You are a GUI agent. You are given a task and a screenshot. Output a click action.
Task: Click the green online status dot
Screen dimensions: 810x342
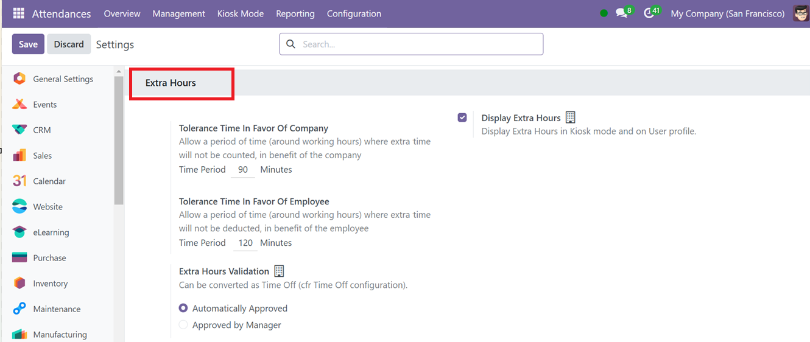604,13
